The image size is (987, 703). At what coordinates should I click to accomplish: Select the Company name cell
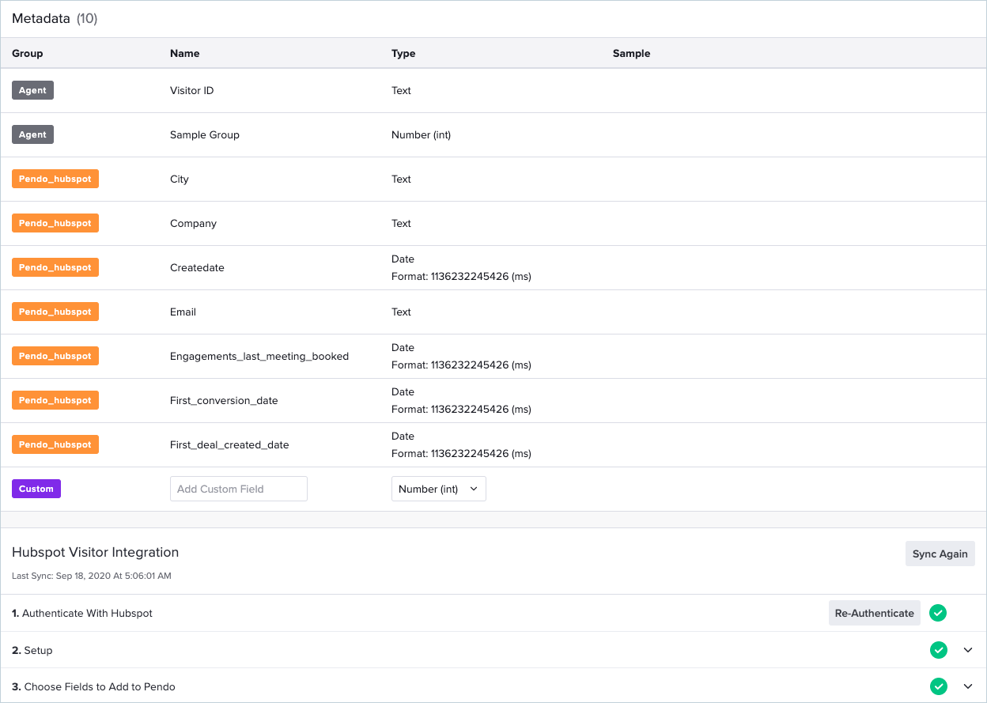(193, 223)
